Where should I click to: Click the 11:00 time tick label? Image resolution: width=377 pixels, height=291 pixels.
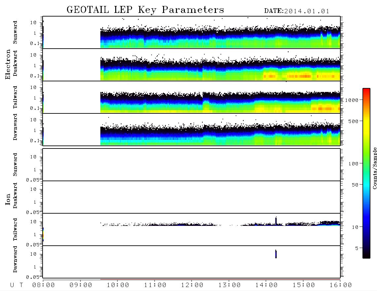(x=155, y=285)
